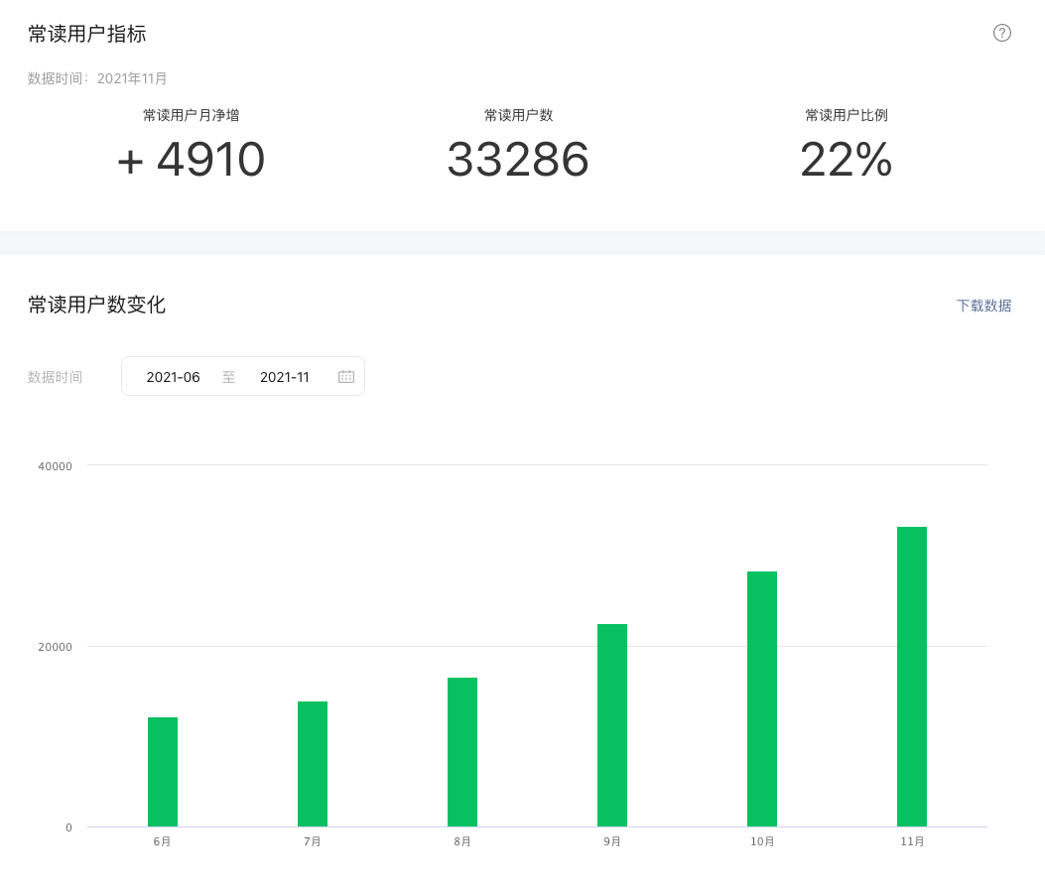Click the 常读用户指标 section title

(x=87, y=34)
